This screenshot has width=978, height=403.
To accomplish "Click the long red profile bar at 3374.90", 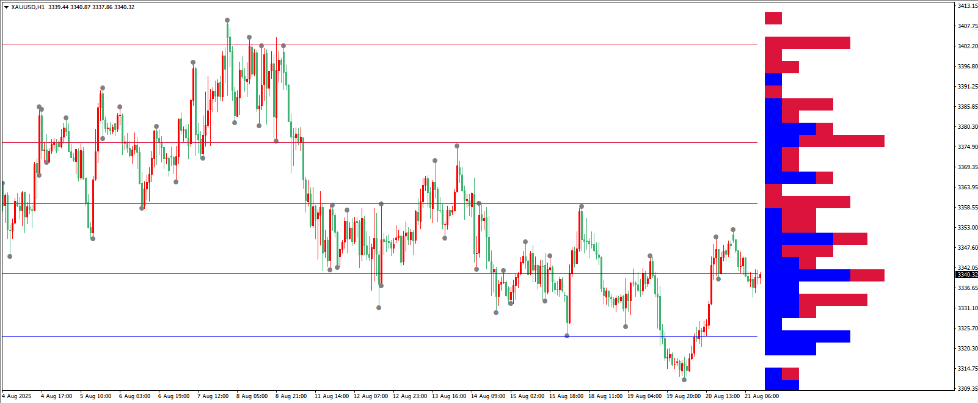I will point(841,141).
